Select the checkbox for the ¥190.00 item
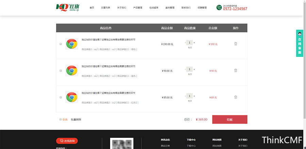The image size is (306, 149). tap(61, 44)
